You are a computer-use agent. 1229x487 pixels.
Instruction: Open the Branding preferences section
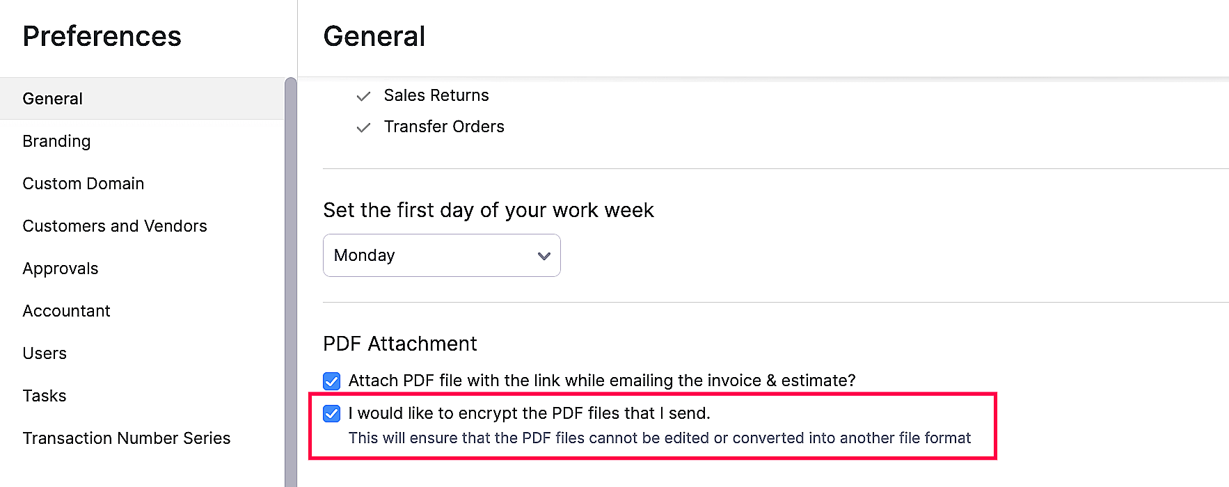click(56, 141)
